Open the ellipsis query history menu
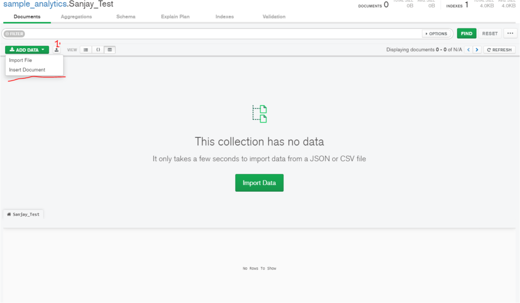Viewport: 520px width, 303px height. click(x=510, y=34)
